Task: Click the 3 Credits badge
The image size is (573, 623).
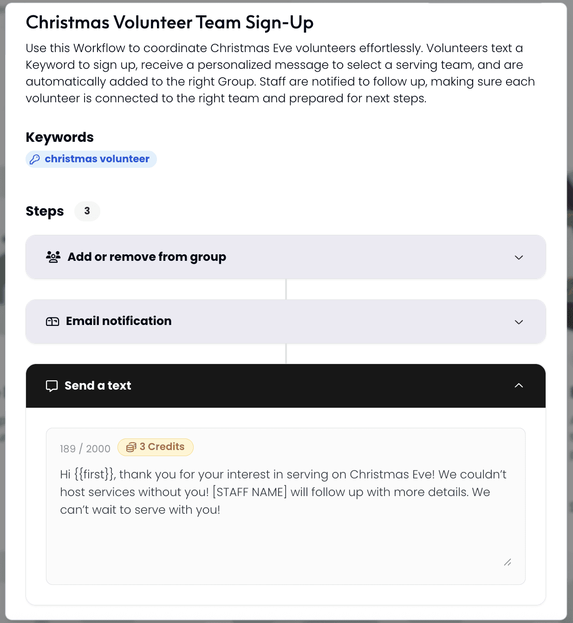Action: 155,447
